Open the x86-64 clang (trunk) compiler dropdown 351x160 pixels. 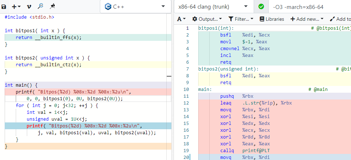(x=214, y=7)
